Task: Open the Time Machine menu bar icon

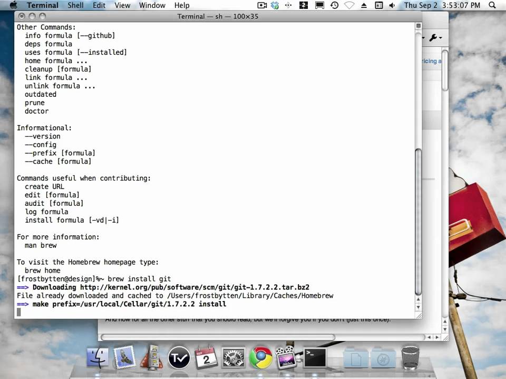Action: [x=334, y=5]
